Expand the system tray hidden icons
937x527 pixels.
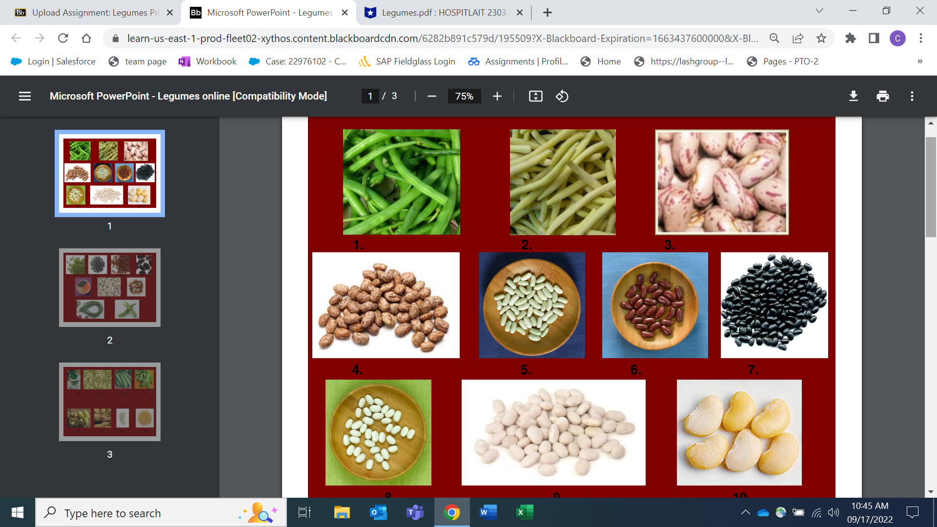coord(745,512)
